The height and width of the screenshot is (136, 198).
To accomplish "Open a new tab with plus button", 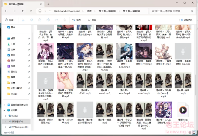I will pos(48,4).
